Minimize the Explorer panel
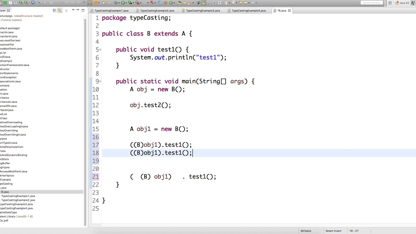Screen dimensions: 416x234 pos(78,10)
